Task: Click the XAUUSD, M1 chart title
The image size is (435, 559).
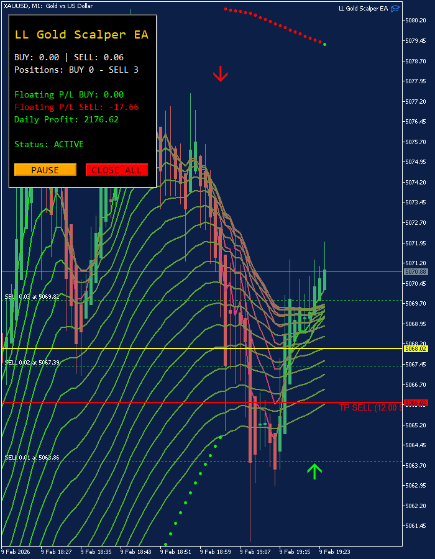Action: [x=48, y=6]
